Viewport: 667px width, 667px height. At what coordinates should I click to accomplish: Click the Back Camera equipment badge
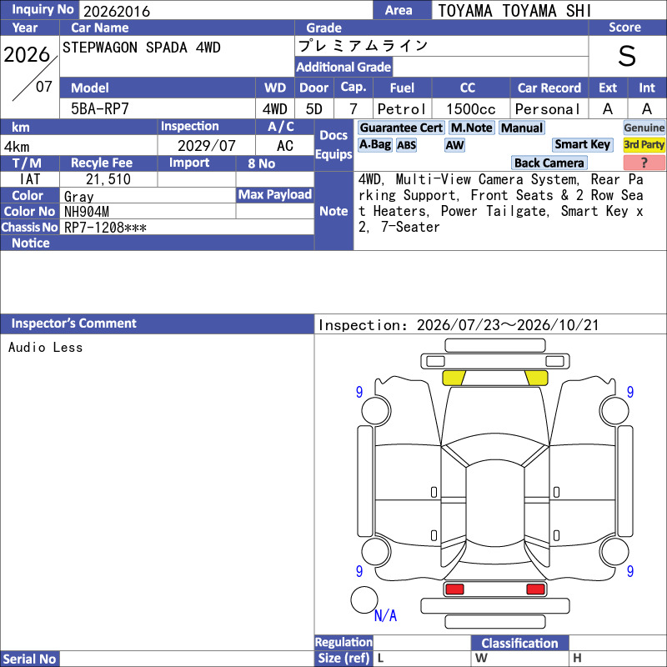(549, 163)
